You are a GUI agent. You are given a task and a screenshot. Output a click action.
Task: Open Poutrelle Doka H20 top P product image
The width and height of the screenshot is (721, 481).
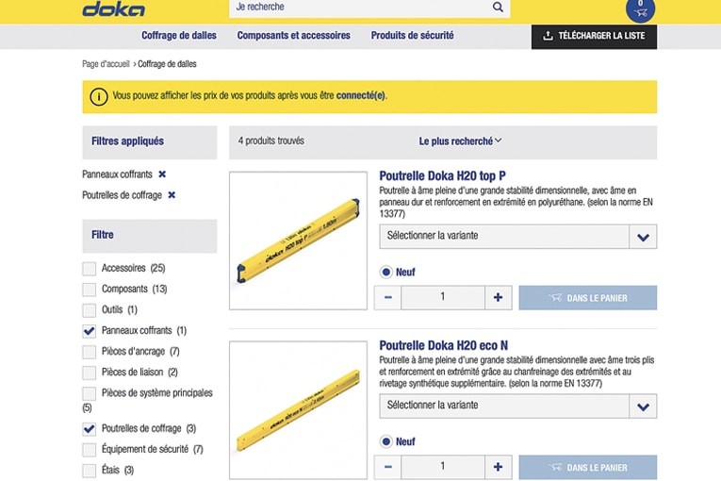[299, 240]
